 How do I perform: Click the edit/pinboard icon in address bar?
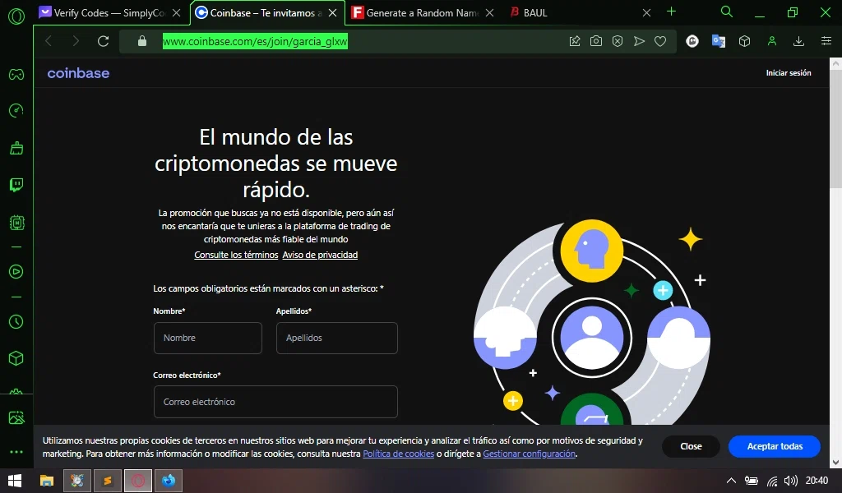click(x=575, y=41)
